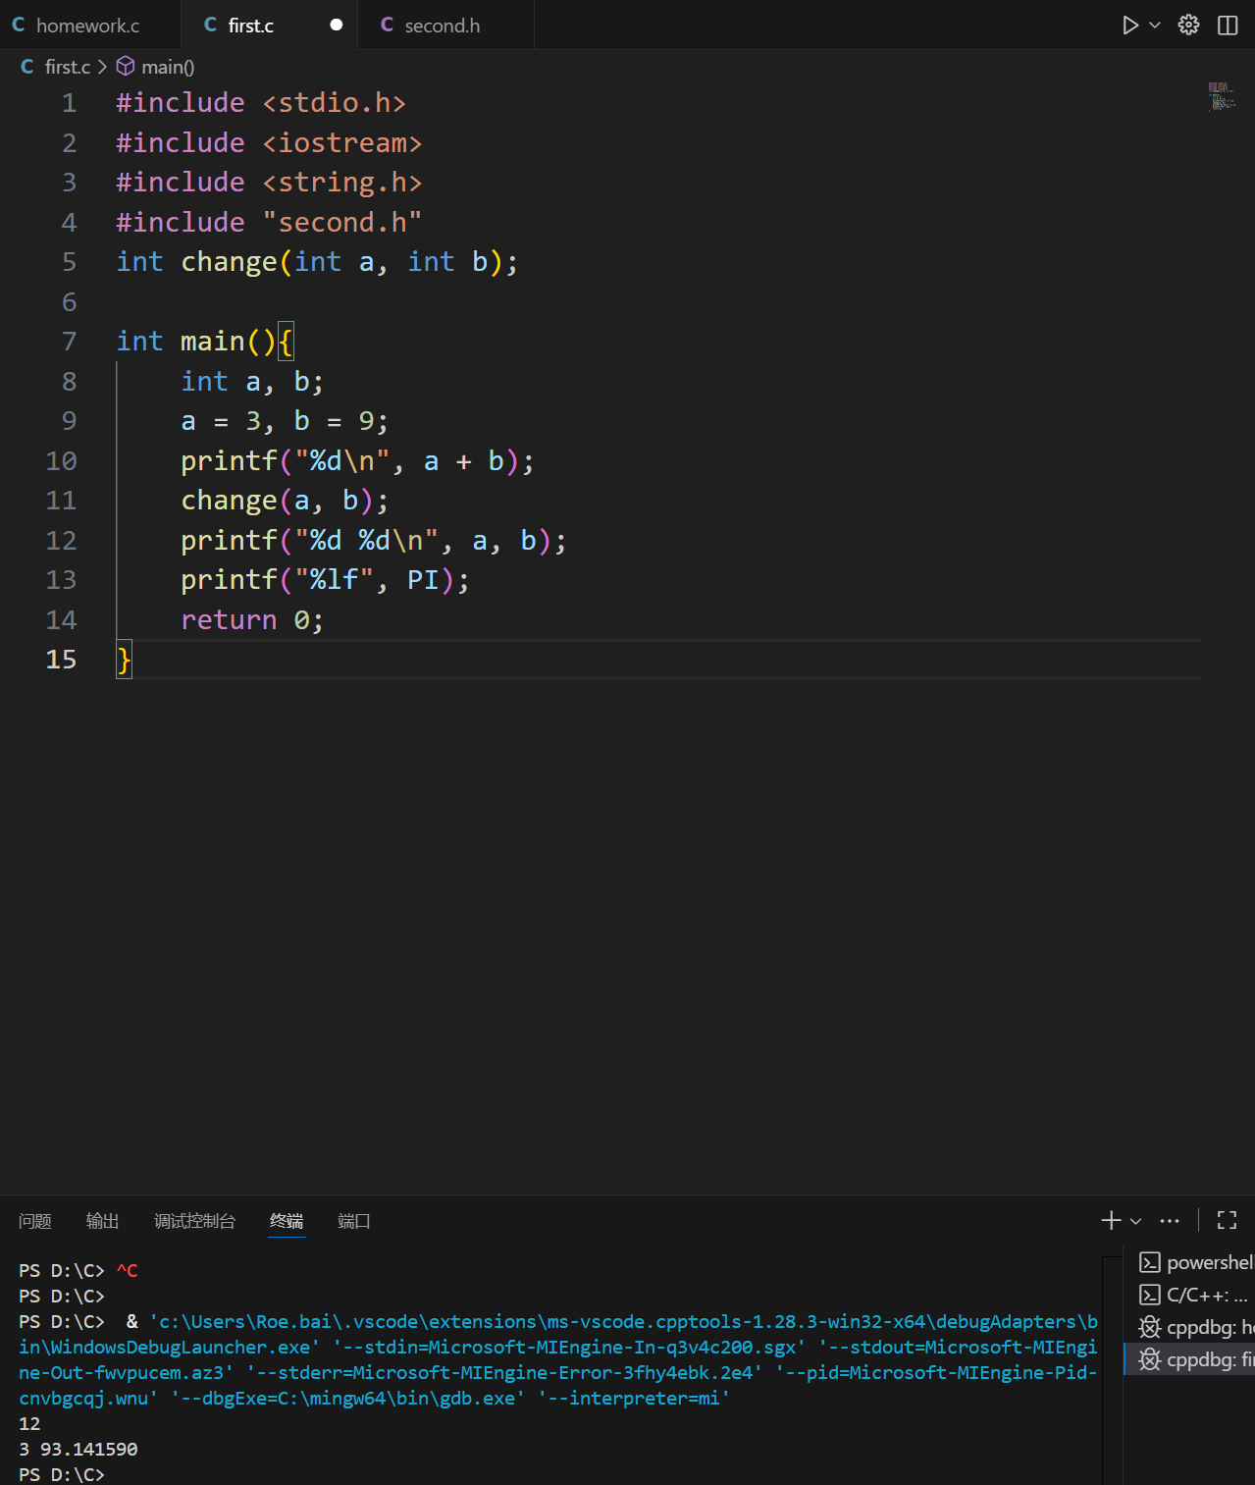Click terminal output line 3 93.141590
This screenshot has height=1485, width=1255.
(78, 1449)
